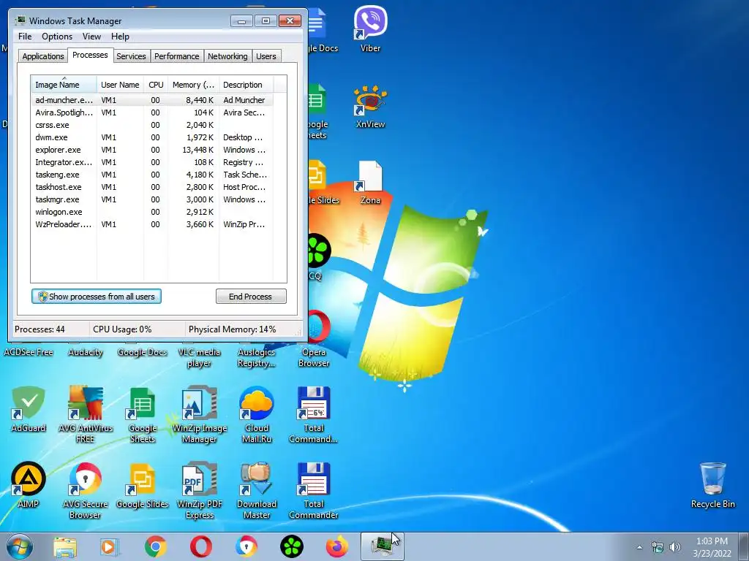
Task: Switch to the Services tab
Action: [131, 56]
